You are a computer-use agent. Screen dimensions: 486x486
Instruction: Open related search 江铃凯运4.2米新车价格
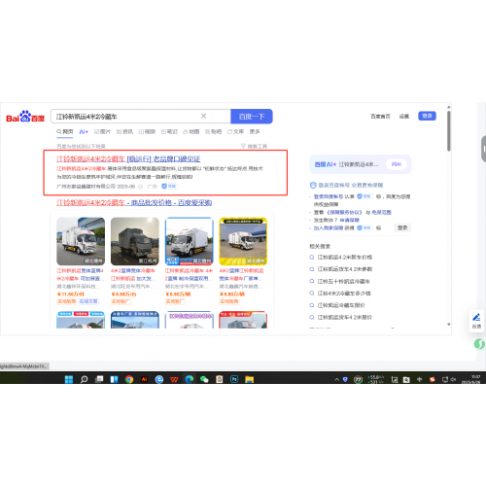345,258
